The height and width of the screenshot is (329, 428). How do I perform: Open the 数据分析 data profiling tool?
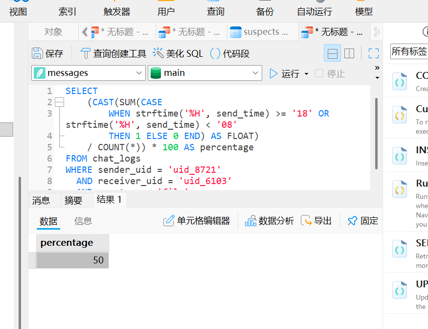[269, 221]
